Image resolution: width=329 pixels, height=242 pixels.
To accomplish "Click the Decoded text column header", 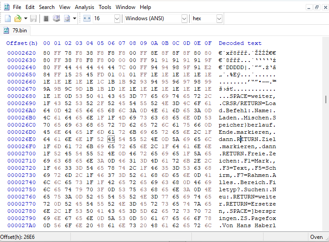I will tap(240, 43).
